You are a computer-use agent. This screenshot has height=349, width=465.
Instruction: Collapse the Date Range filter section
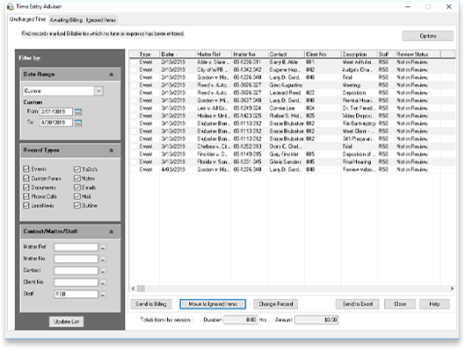pos(112,75)
